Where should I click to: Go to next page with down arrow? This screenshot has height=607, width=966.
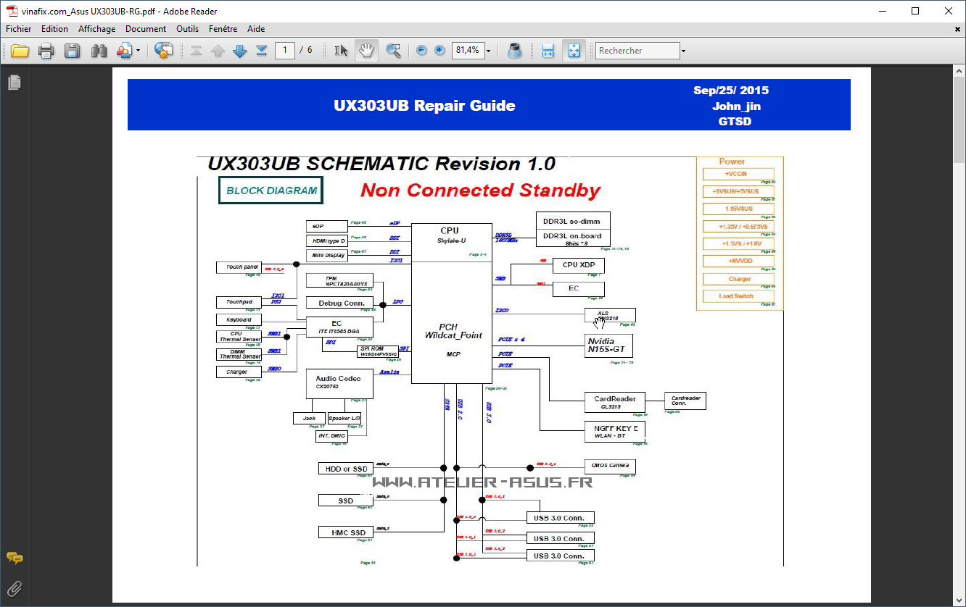tap(240, 51)
